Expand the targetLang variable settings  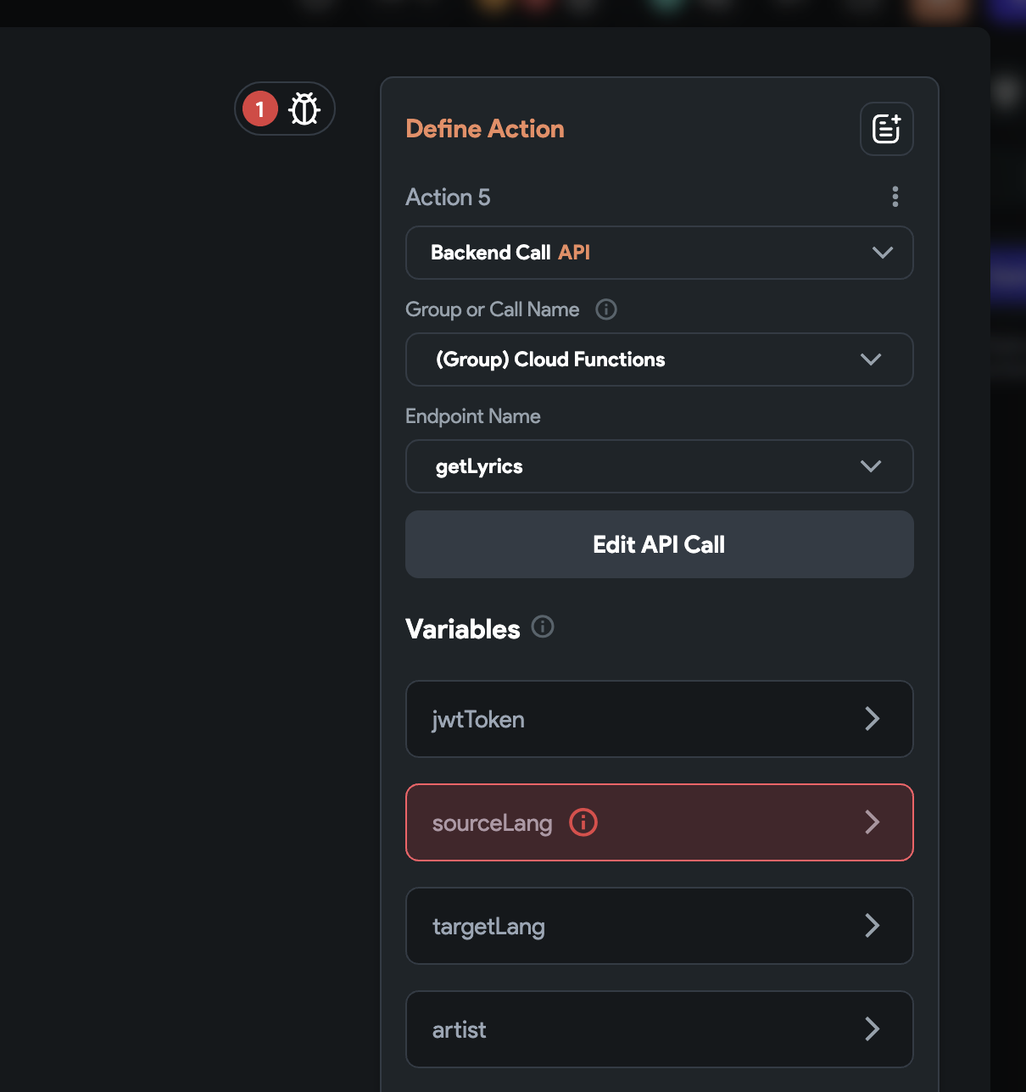click(x=872, y=926)
